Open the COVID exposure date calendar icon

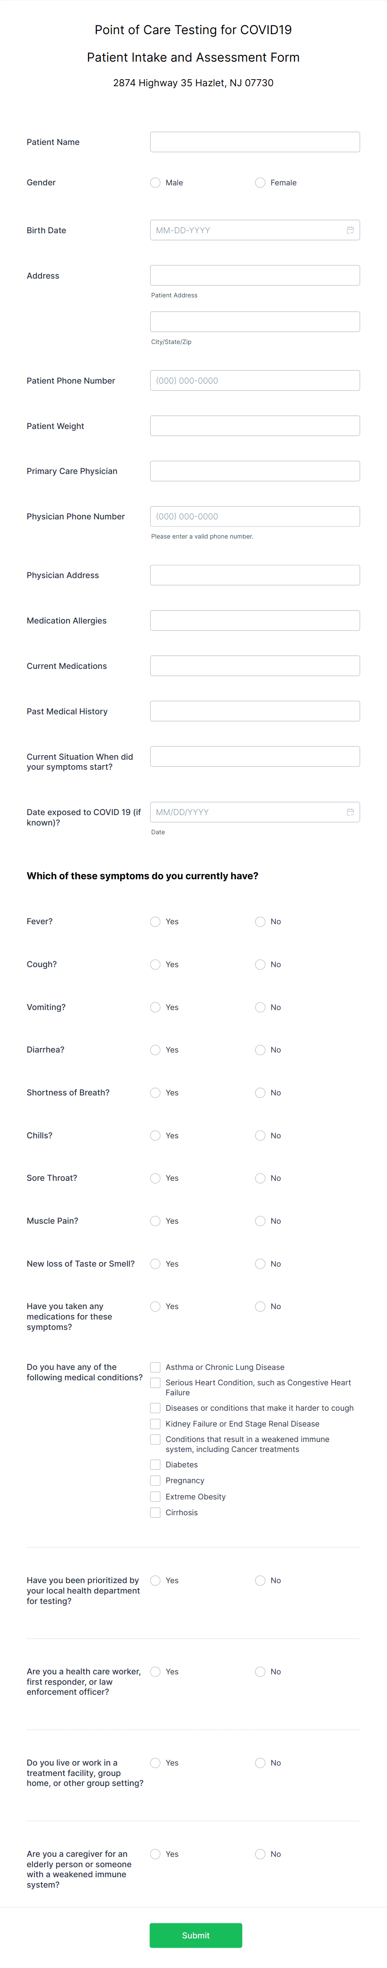pos(350,812)
